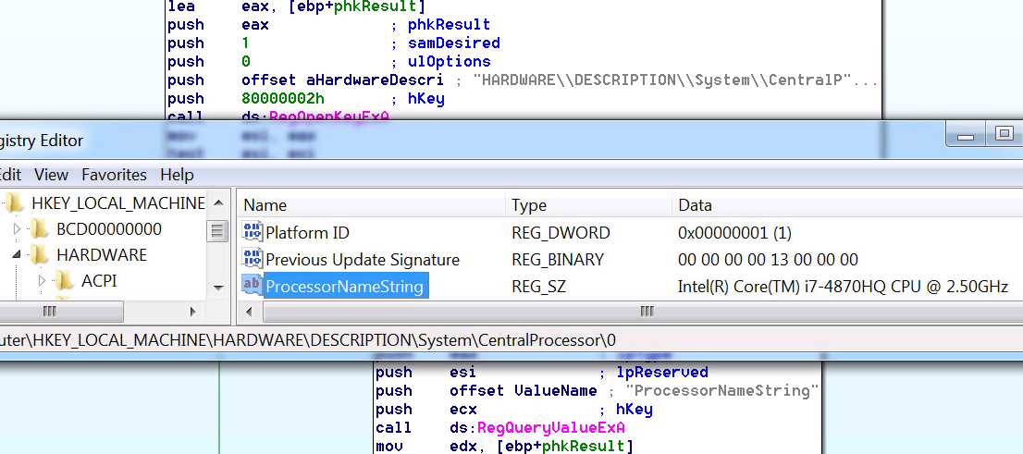The width and height of the screenshot is (1023, 454).
Task: Click the REG_DWORD type cell
Action: [561, 232]
